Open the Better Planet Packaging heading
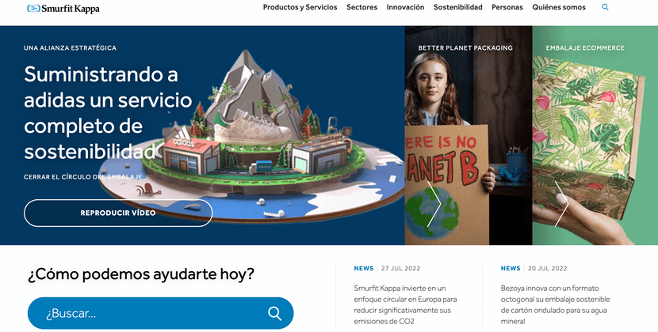Image resolution: width=658 pixels, height=332 pixels. click(465, 48)
